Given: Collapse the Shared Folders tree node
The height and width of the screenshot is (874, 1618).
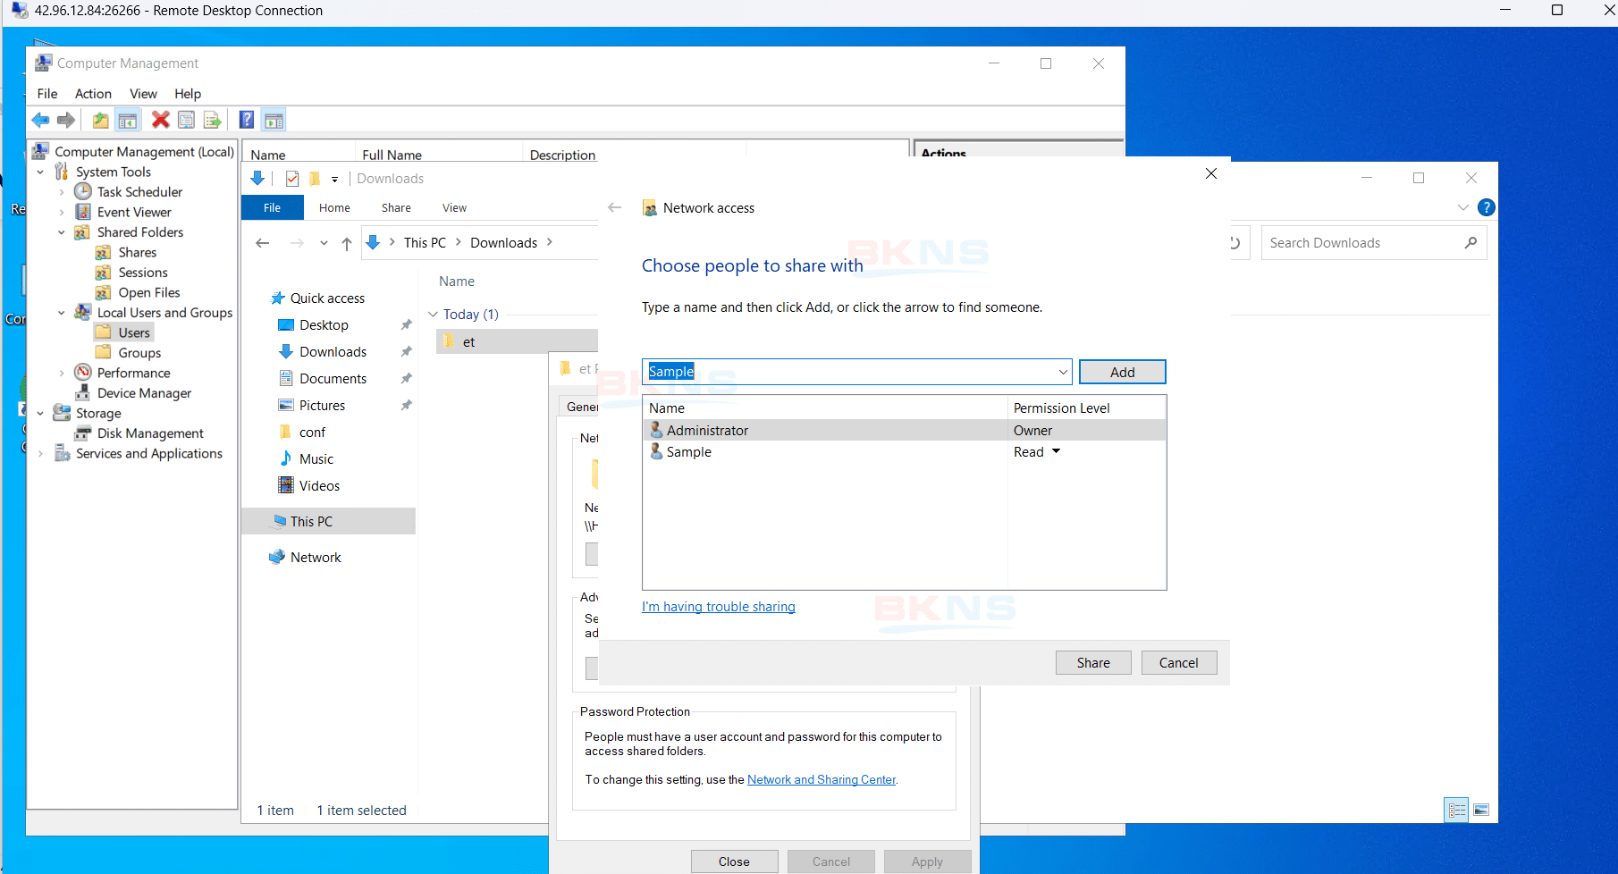Looking at the screenshot, I should [x=61, y=232].
